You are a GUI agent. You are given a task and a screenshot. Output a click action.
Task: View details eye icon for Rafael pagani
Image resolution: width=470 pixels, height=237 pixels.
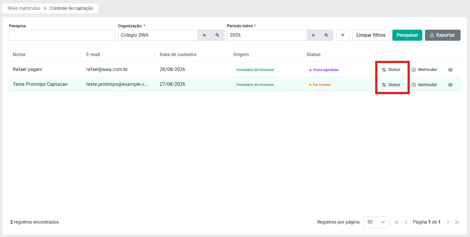450,70
